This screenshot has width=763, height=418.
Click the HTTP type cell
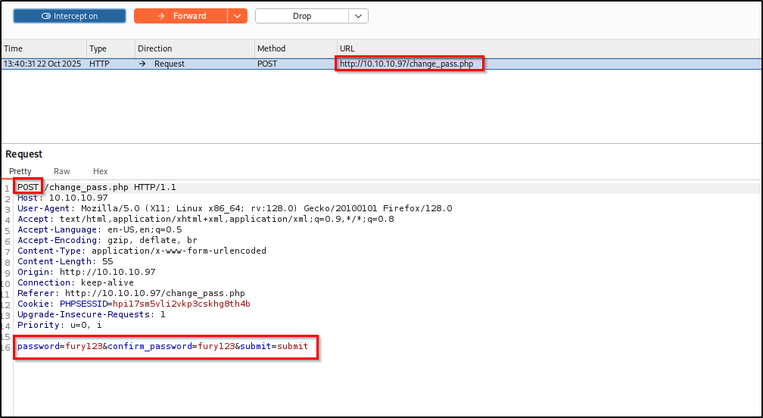pyautogui.click(x=99, y=64)
